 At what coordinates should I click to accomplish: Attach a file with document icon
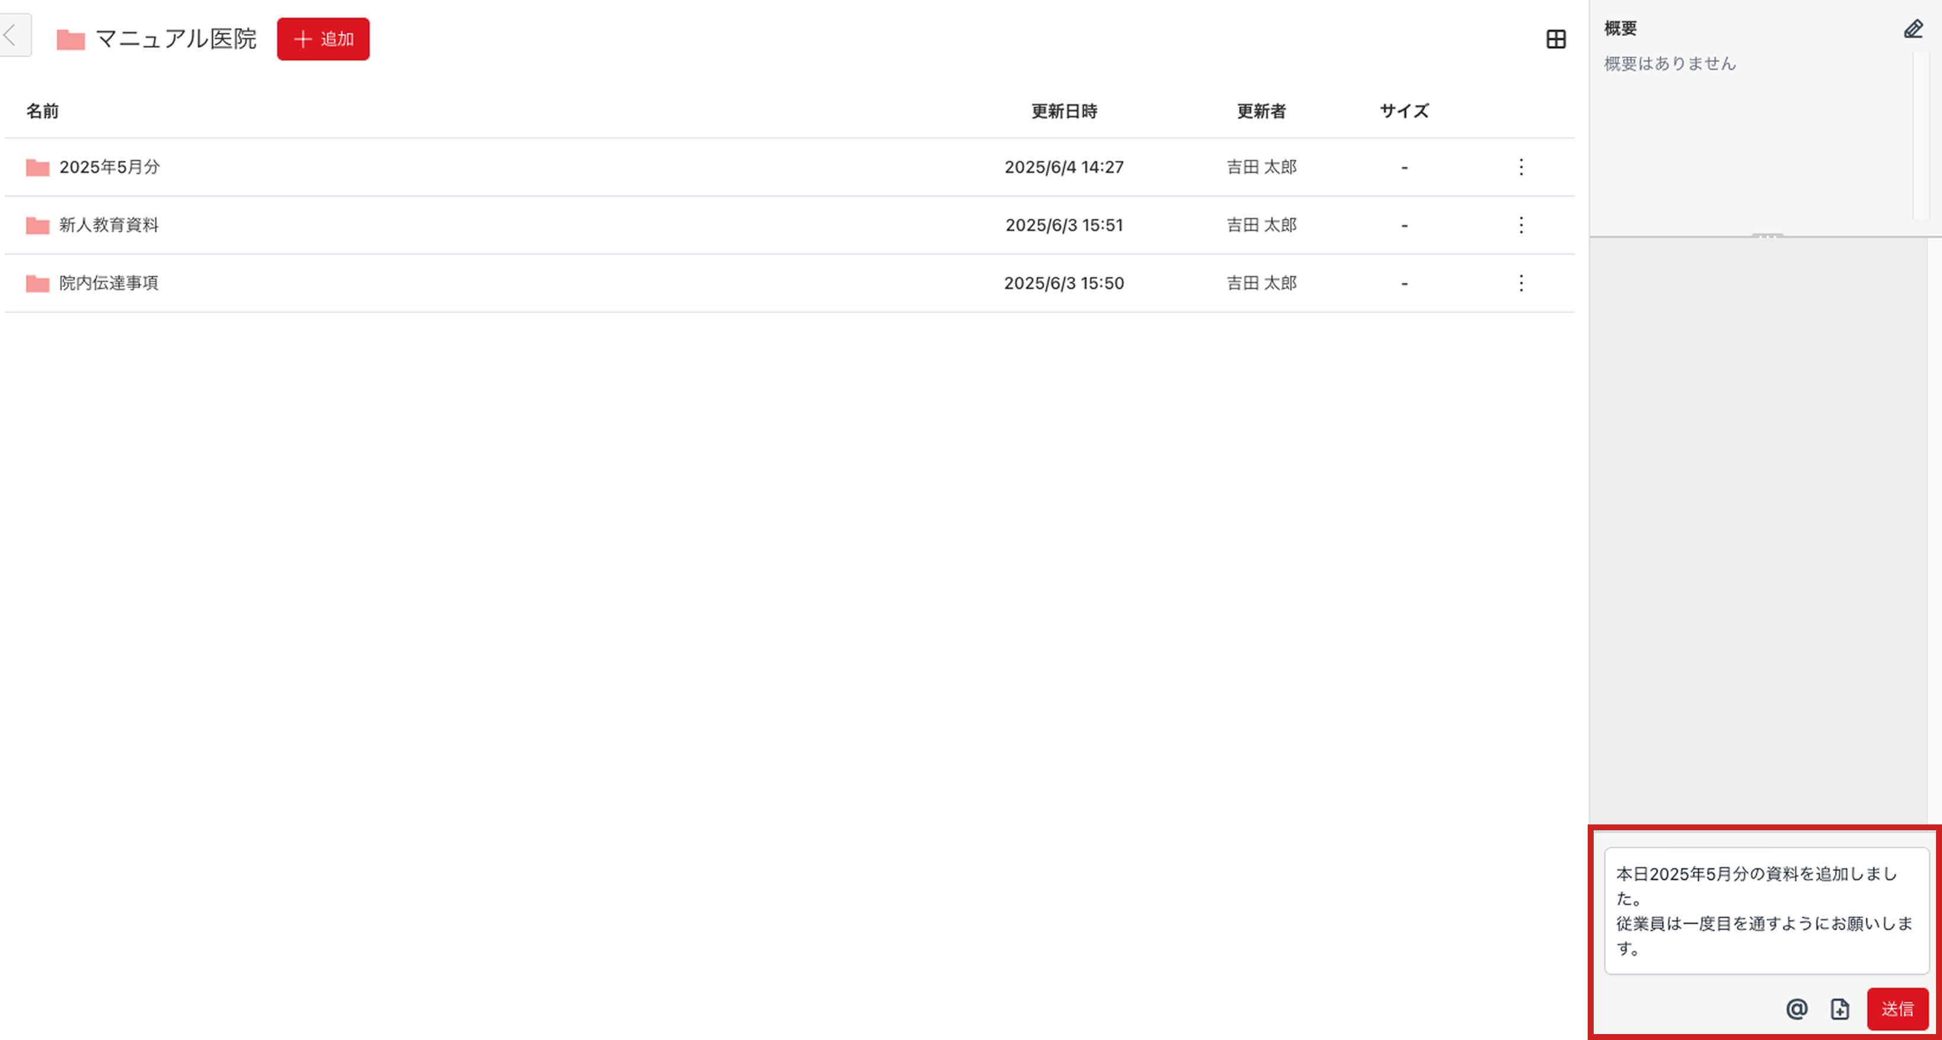[1840, 1009]
